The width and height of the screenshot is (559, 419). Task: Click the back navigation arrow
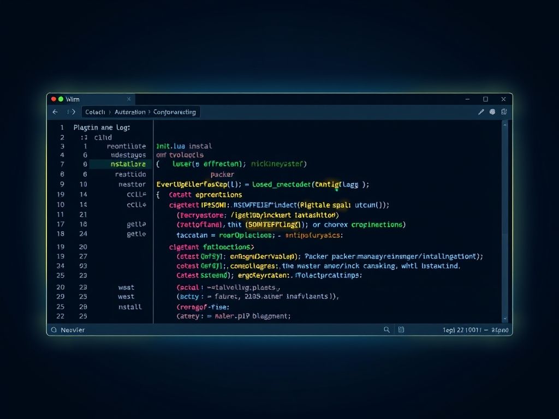pyautogui.click(x=55, y=111)
